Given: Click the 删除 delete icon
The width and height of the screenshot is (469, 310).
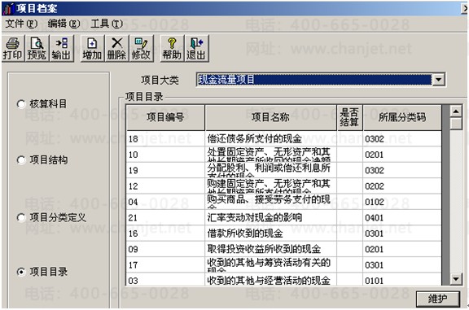Looking at the screenshot, I should point(116,49).
